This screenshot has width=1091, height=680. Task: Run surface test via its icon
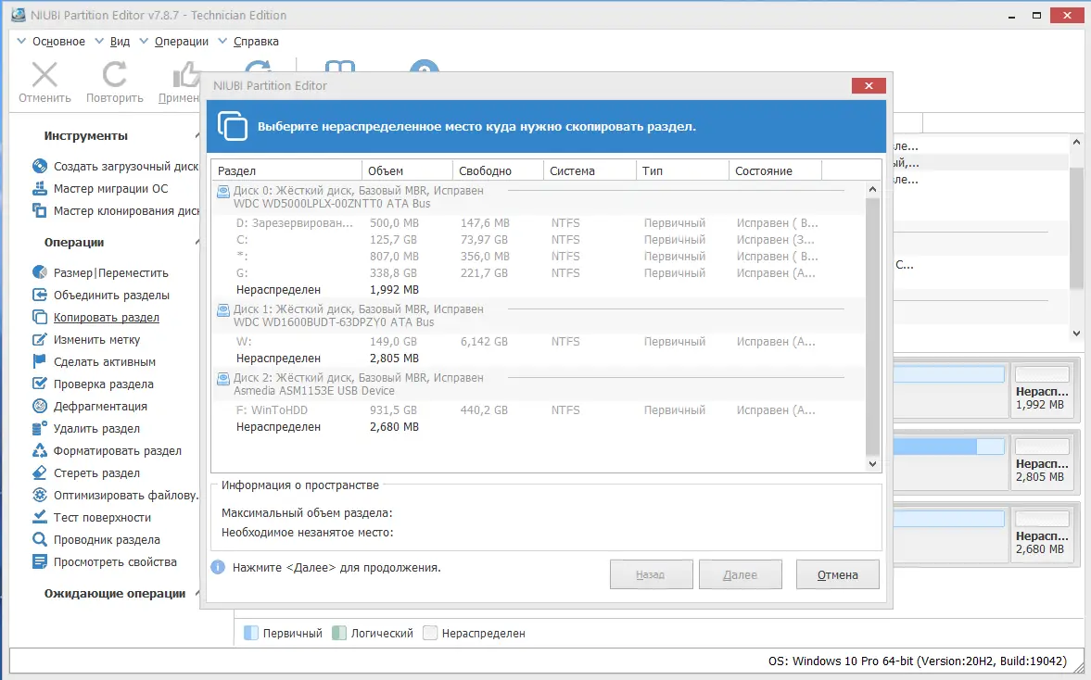[40, 517]
